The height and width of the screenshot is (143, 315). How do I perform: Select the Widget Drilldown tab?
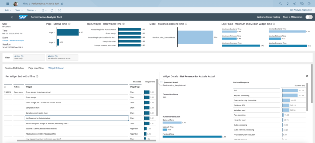(x=56, y=68)
